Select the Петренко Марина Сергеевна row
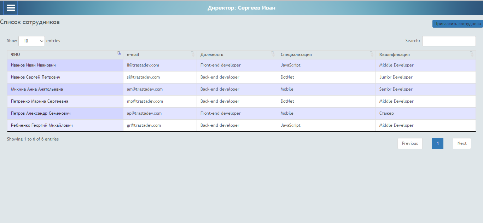 40,101
